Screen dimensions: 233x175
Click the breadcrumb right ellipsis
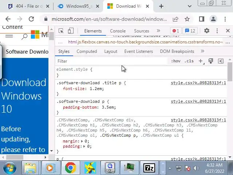pyautogui.click(x=228, y=42)
